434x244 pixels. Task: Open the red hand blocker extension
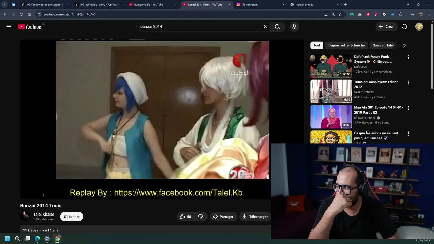[x=368, y=14]
